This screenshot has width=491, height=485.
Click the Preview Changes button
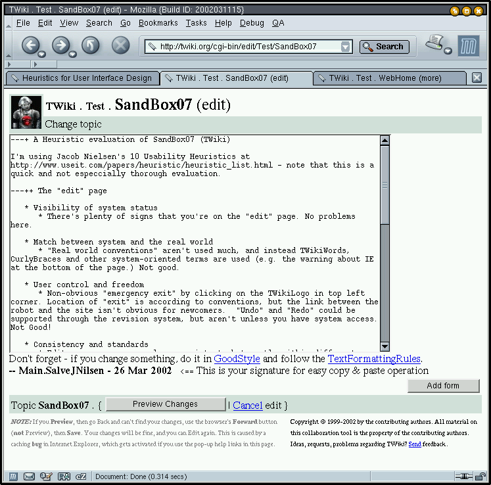[x=166, y=404]
